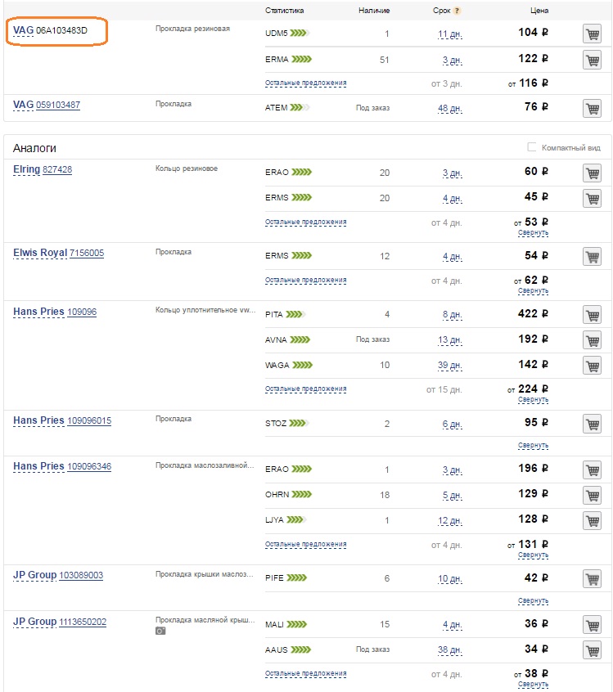Click the question mark icon next to Срок
Screen dimensions: 613x692
pyautogui.click(x=457, y=11)
